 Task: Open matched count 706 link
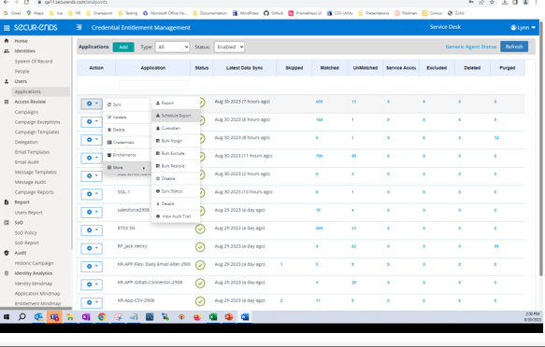(319, 156)
